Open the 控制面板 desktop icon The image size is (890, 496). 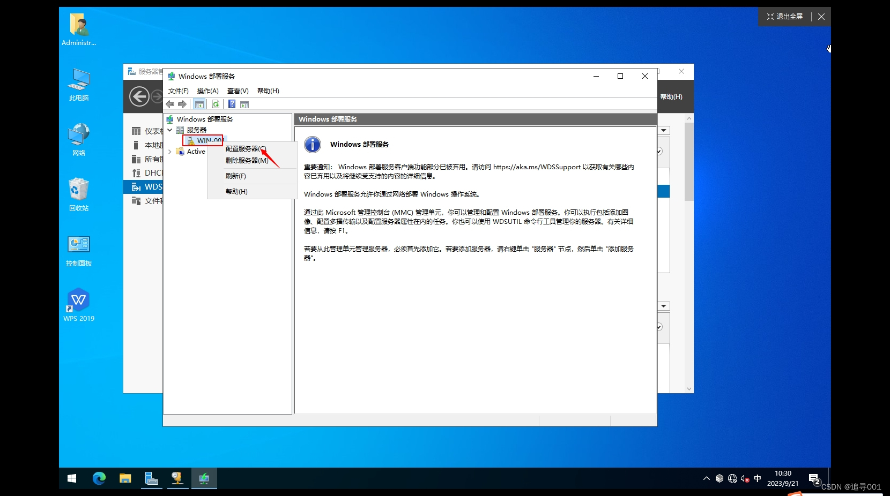pos(79,250)
